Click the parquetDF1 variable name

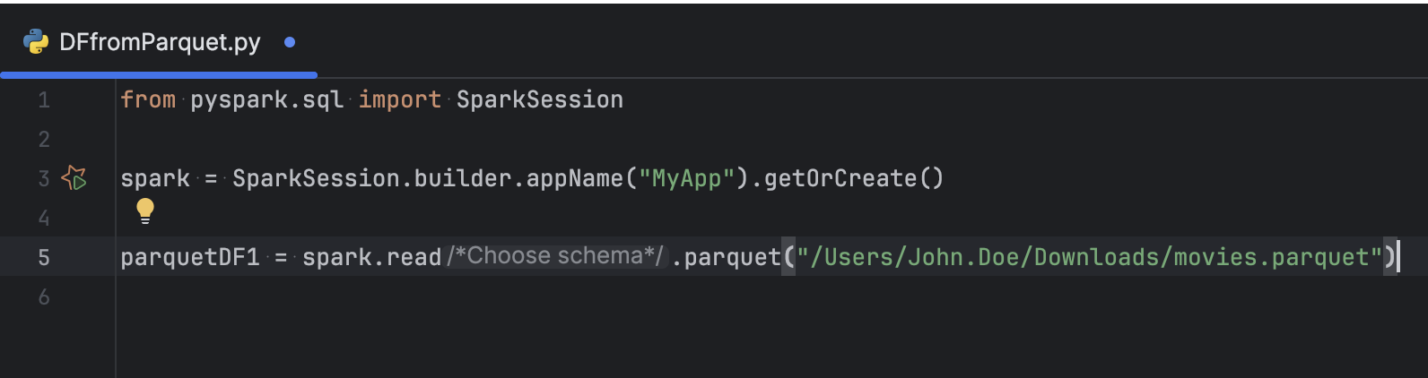pyautogui.click(x=190, y=258)
